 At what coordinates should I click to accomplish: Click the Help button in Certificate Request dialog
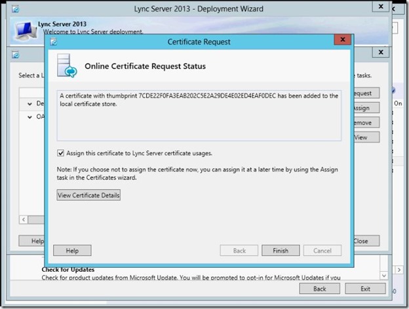(x=72, y=251)
